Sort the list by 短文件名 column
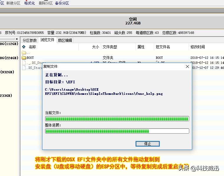Screen dimensions: 224x176 click(x=163, y=47)
